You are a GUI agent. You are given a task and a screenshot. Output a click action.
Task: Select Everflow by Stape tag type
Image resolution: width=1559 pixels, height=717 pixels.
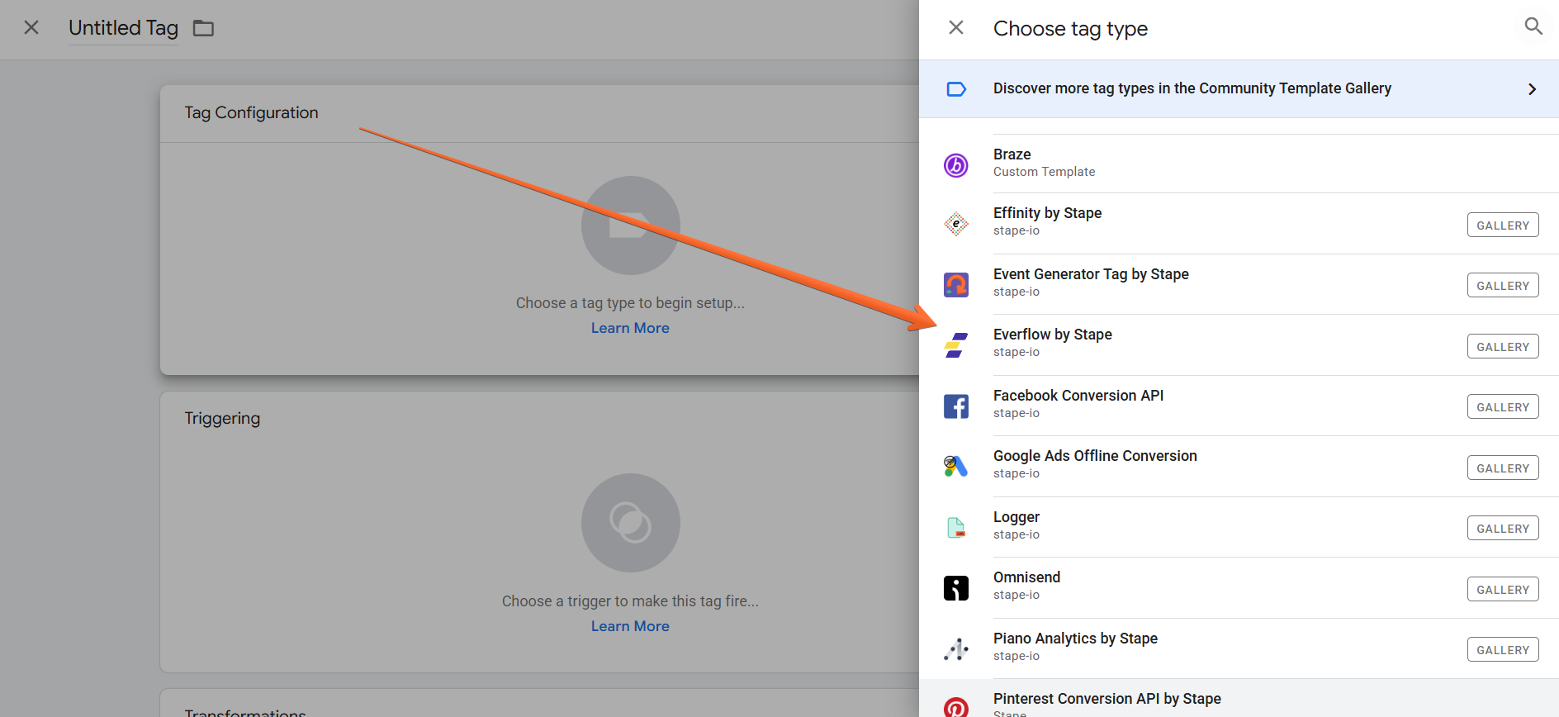coord(1239,345)
